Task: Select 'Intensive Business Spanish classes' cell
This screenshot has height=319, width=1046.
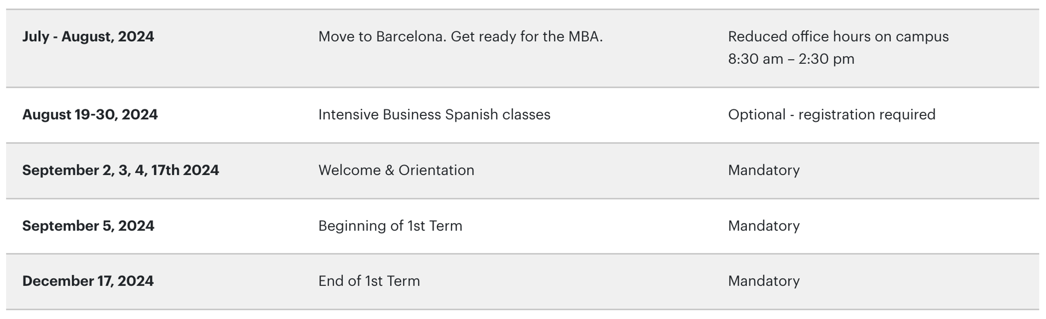Action: (434, 115)
